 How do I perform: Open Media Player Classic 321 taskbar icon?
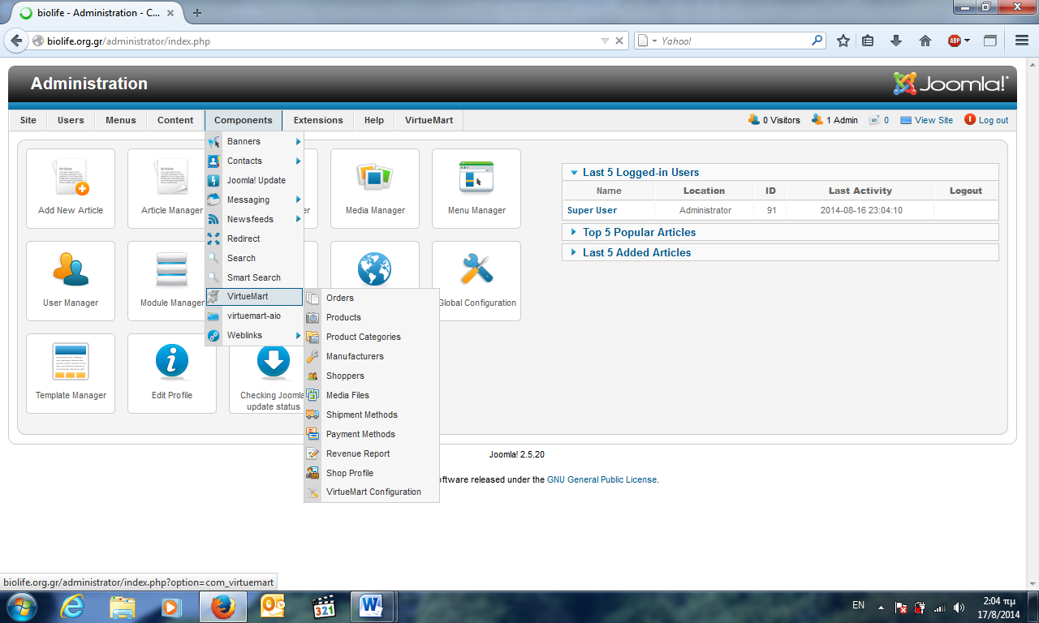[323, 606]
